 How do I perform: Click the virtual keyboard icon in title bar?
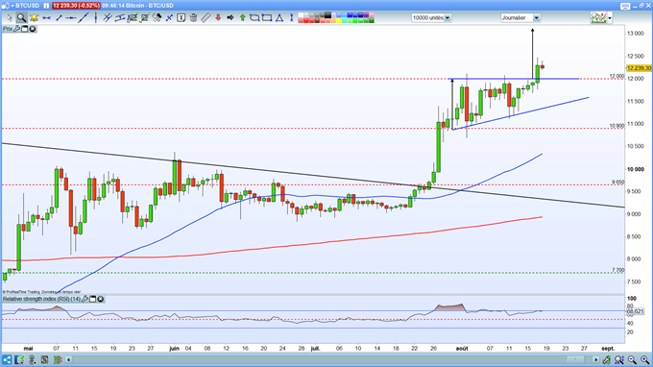click(x=625, y=6)
